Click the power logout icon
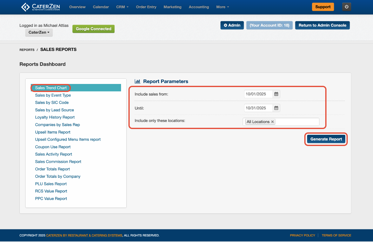Viewport: 373px width, 242px height. coord(347,7)
